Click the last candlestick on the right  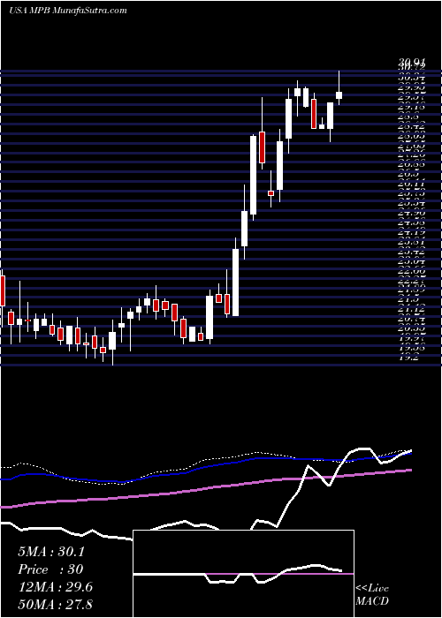pos(339,94)
